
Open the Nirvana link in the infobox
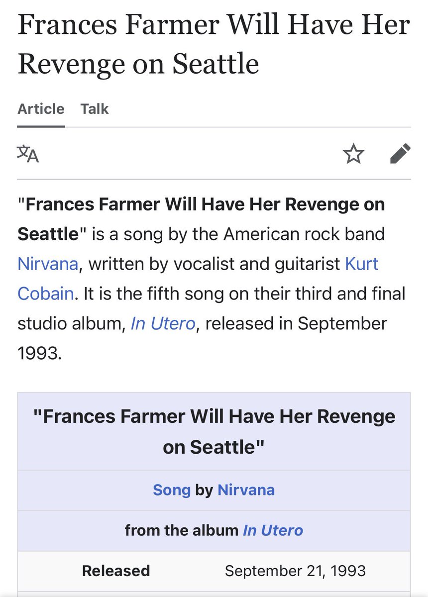pyautogui.click(x=246, y=490)
